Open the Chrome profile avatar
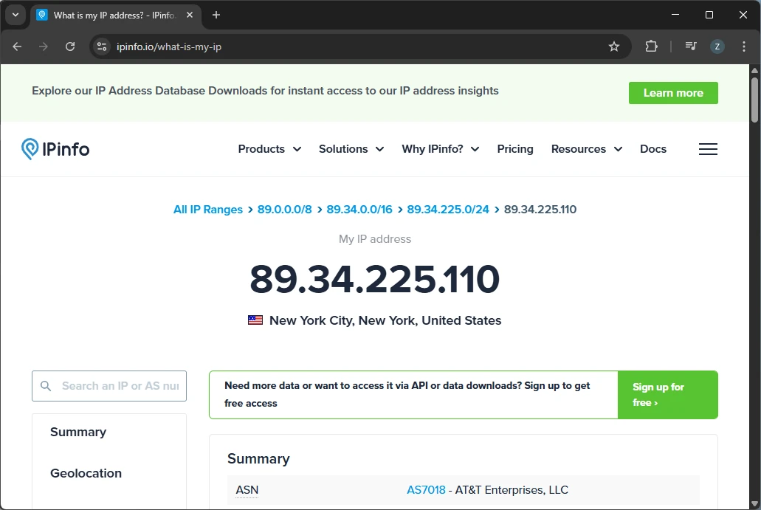Image resolution: width=761 pixels, height=510 pixels. pyautogui.click(x=717, y=46)
